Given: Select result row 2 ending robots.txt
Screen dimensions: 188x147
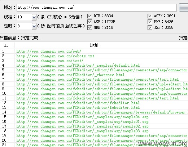Looking at the screenshot, I should point(94,56).
